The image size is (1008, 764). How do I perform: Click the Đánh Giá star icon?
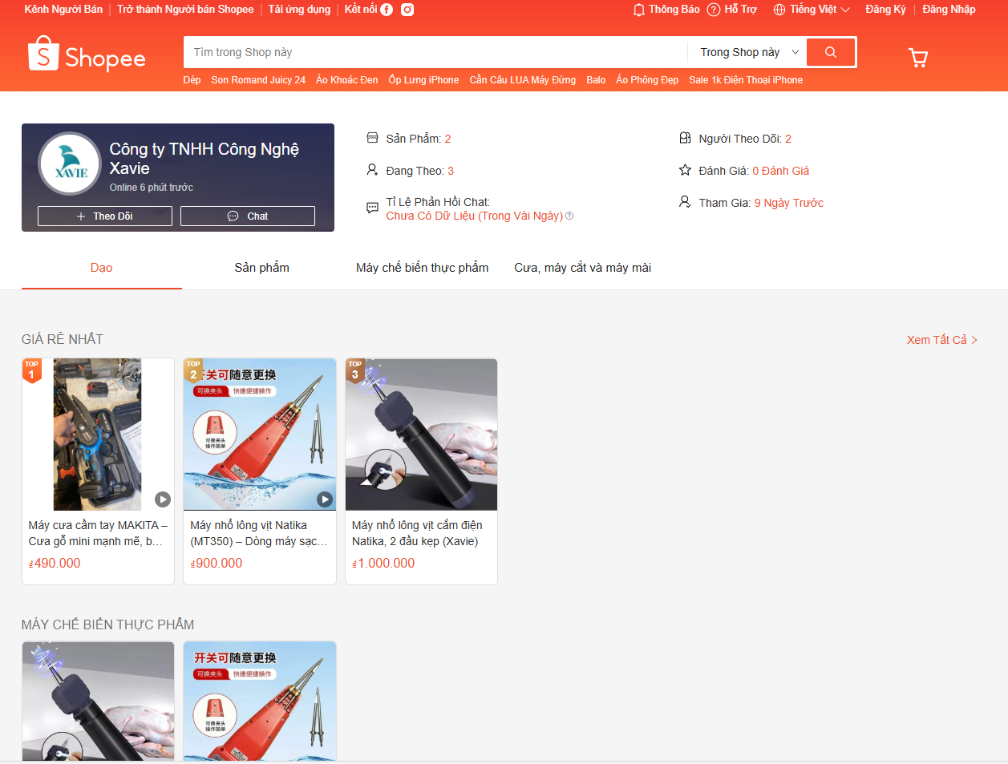pos(685,170)
